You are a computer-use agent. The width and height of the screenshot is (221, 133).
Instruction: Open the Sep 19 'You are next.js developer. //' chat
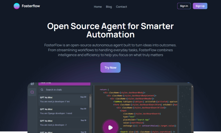63,123
